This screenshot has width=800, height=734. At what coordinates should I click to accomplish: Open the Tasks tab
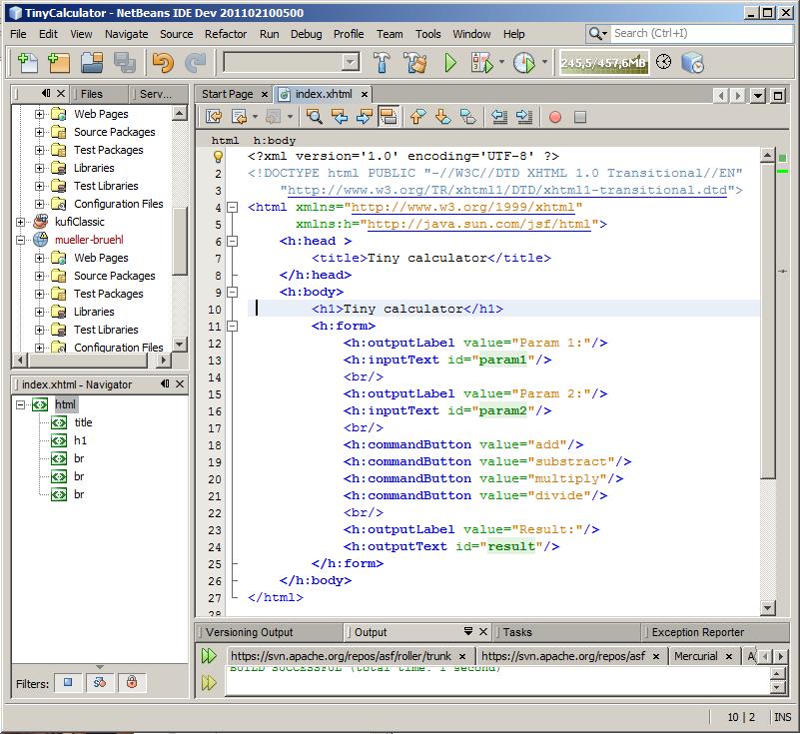pyautogui.click(x=517, y=632)
